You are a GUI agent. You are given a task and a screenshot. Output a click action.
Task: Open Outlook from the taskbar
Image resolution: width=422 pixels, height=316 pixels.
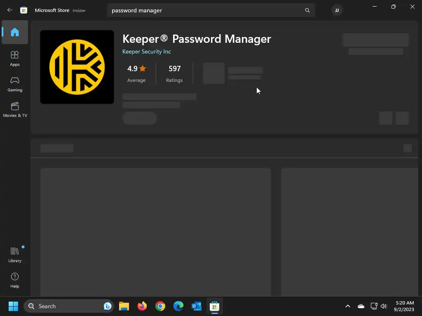click(197, 306)
